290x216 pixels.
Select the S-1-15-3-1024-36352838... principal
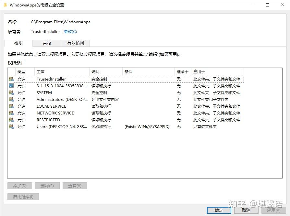[61, 86]
